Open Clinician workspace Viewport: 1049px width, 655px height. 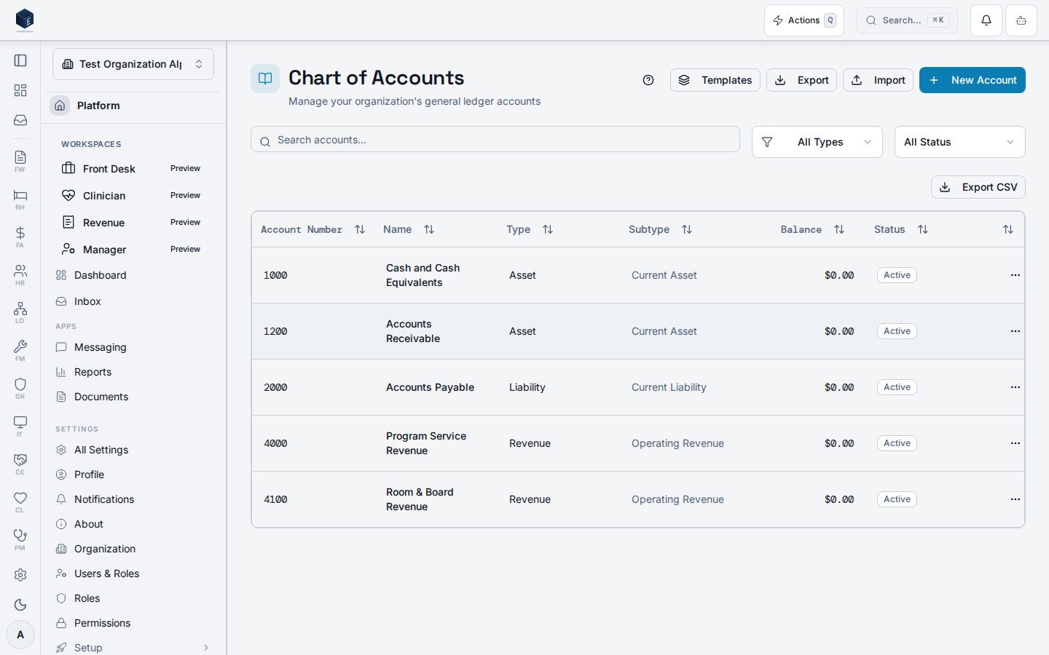click(x=131, y=196)
